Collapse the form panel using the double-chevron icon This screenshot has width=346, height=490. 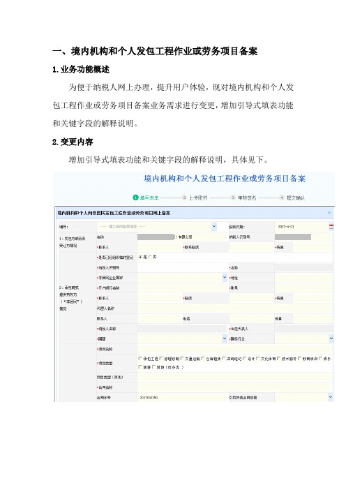click(x=329, y=213)
